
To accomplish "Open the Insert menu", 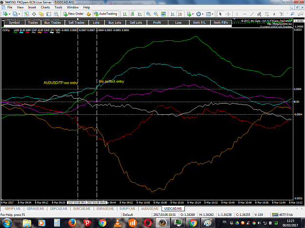I will (x=32, y=7).
